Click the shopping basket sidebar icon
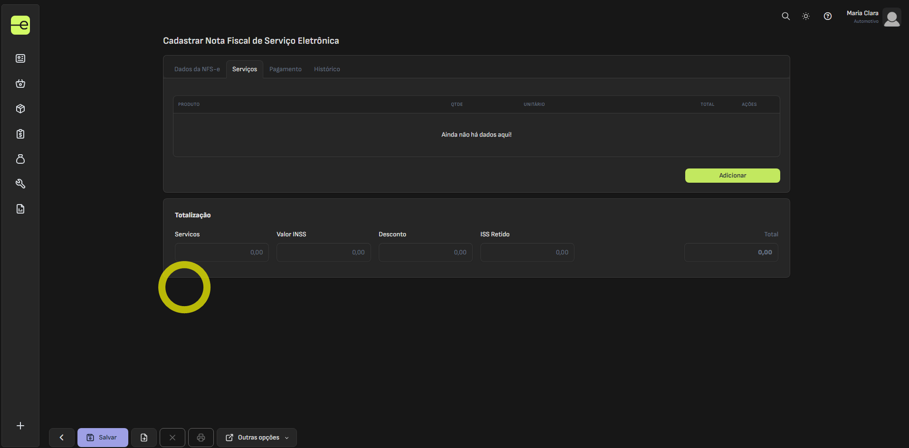 pyautogui.click(x=20, y=84)
